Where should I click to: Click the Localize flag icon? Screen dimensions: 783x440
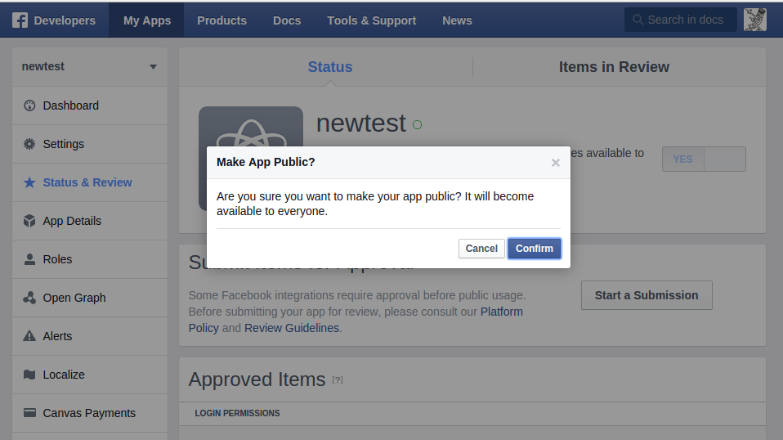click(29, 375)
